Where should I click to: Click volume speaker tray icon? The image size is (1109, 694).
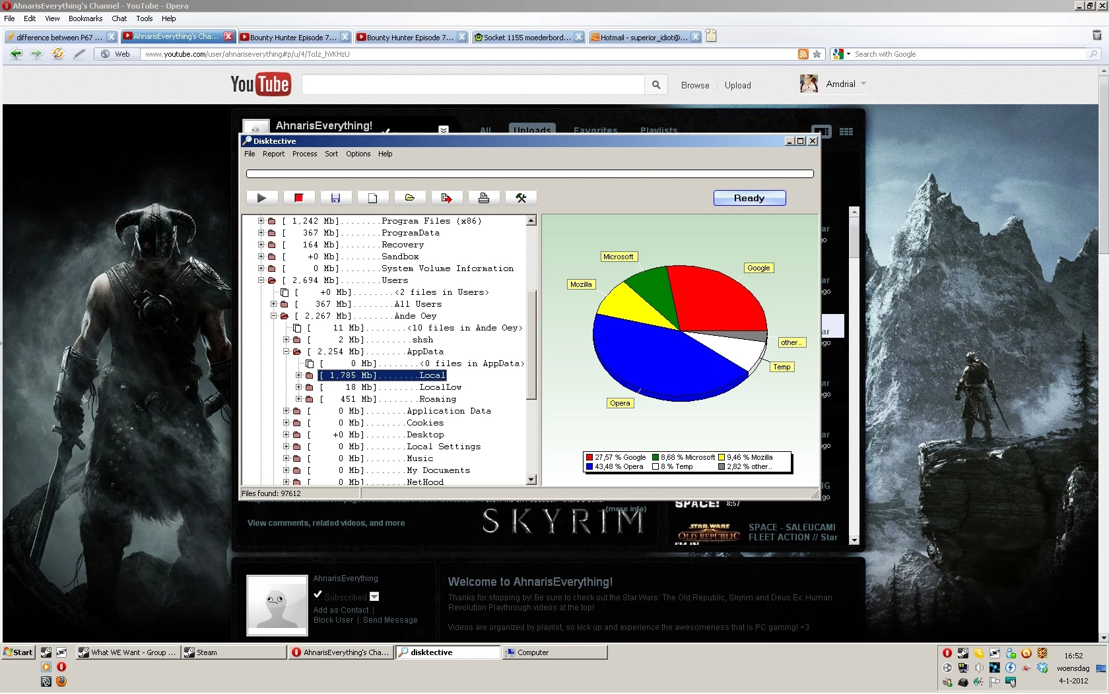tap(979, 668)
